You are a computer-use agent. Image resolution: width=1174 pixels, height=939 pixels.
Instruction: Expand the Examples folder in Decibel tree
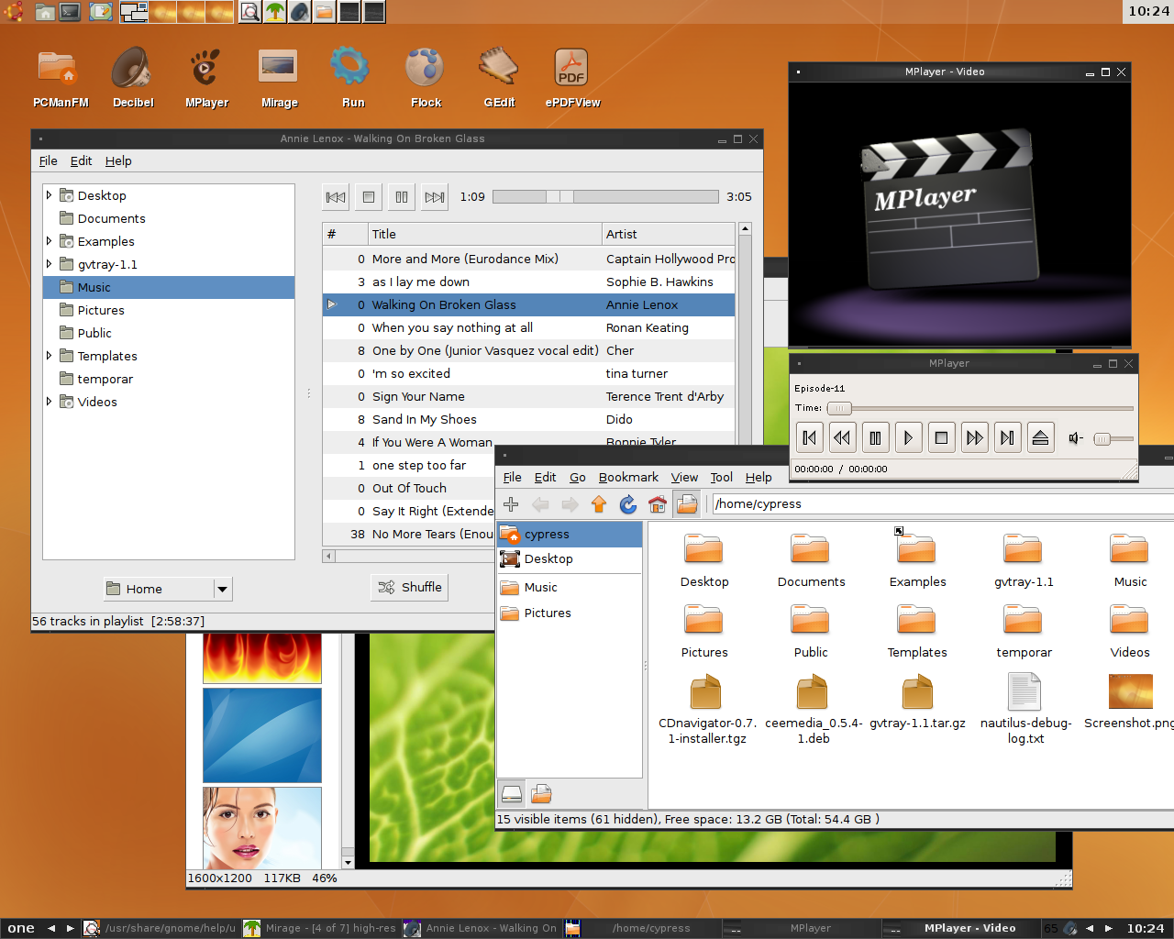[49, 241]
